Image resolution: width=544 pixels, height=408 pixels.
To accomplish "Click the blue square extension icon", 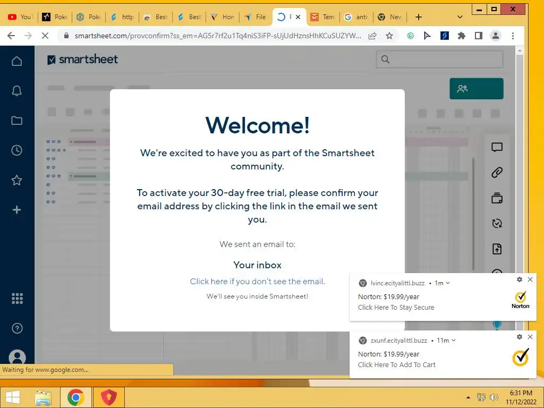I will pos(445,36).
